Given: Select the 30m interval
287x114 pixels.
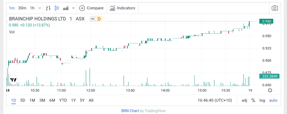Looking at the screenshot, I should point(22,8).
